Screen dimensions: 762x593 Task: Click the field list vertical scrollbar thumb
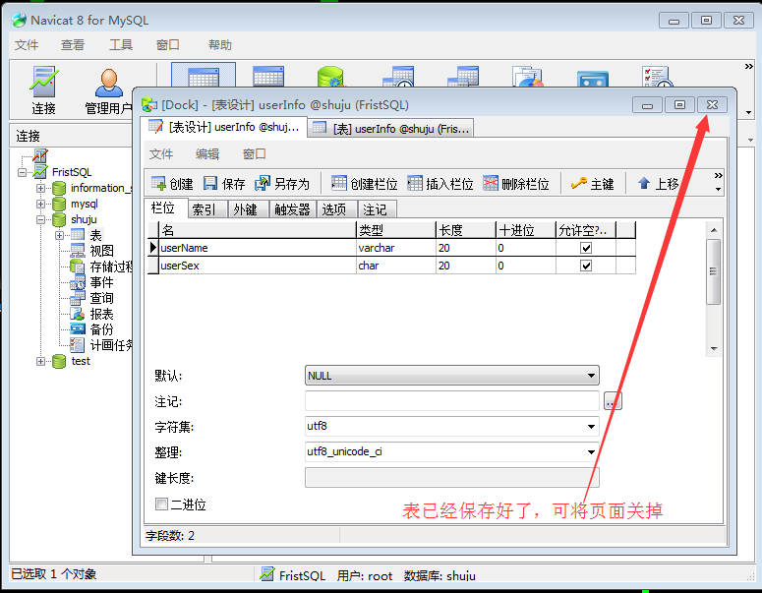point(714,271)
